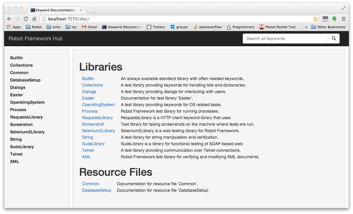Open the Selenium2Library link in Libraries

[98, 131]
